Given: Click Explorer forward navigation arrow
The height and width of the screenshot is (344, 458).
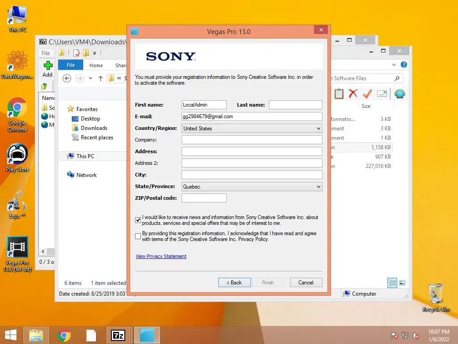Looking at the screenshot, I should pyautogui.click(x=80, y=78).
